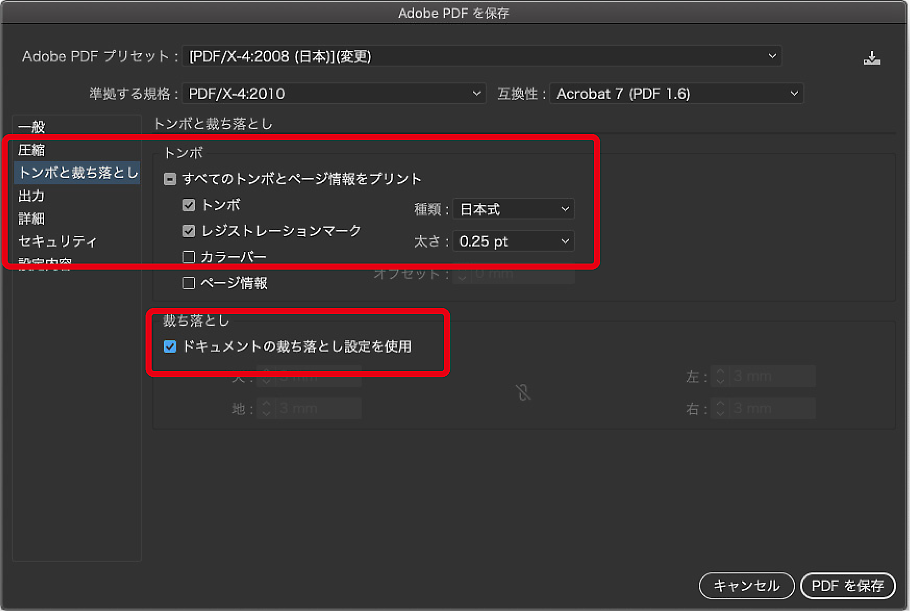Enable the カラーバー checkbox
Viewport: 910px width, 611px height.
click(189, 257)
